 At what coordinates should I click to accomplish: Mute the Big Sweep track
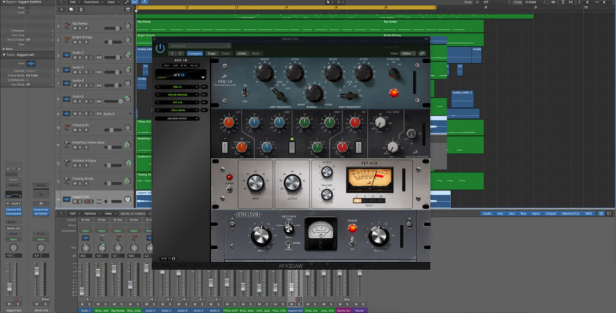[75, 29]
